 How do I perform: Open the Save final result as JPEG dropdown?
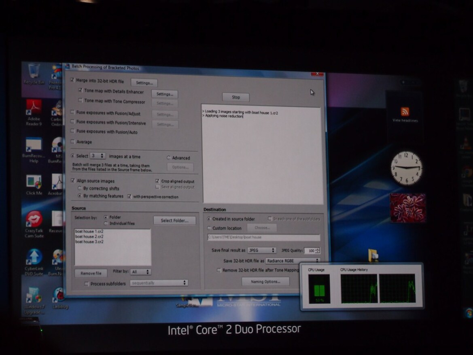coord(261,250)
